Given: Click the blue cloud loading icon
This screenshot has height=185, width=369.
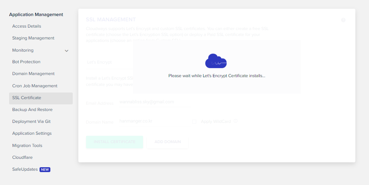Looking at the screenshot, I should click(216, 61).
